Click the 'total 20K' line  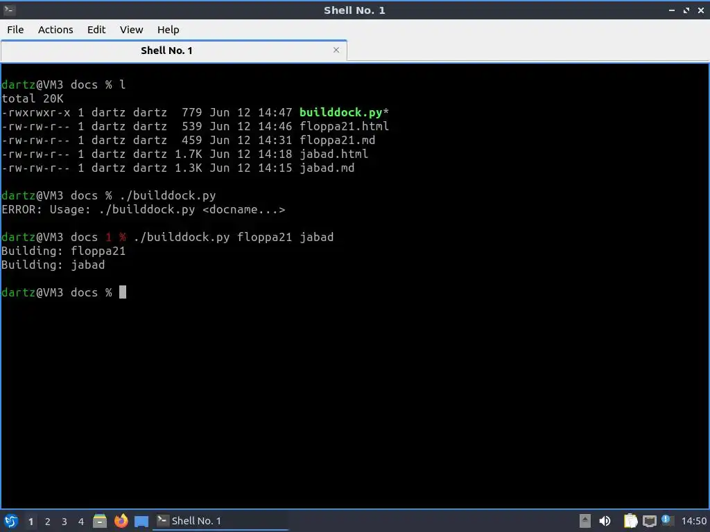33,98
